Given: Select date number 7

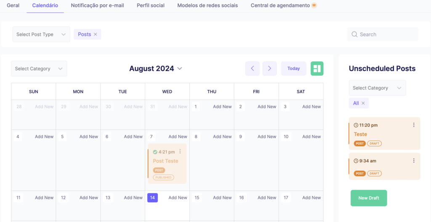Looking at the screenshot, I should point(152,137).
